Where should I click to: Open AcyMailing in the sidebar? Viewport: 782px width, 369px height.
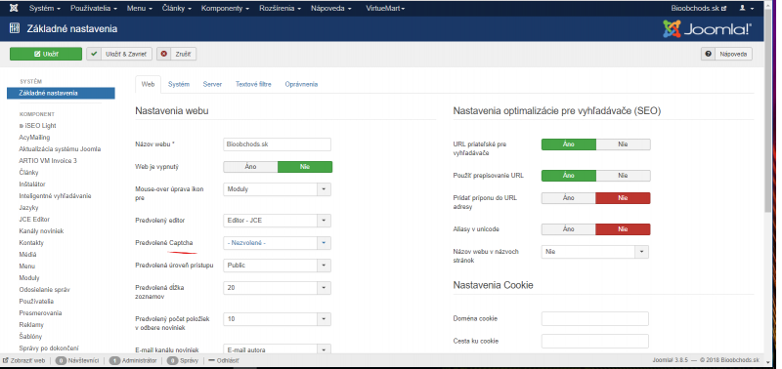[x=34, y=138]
